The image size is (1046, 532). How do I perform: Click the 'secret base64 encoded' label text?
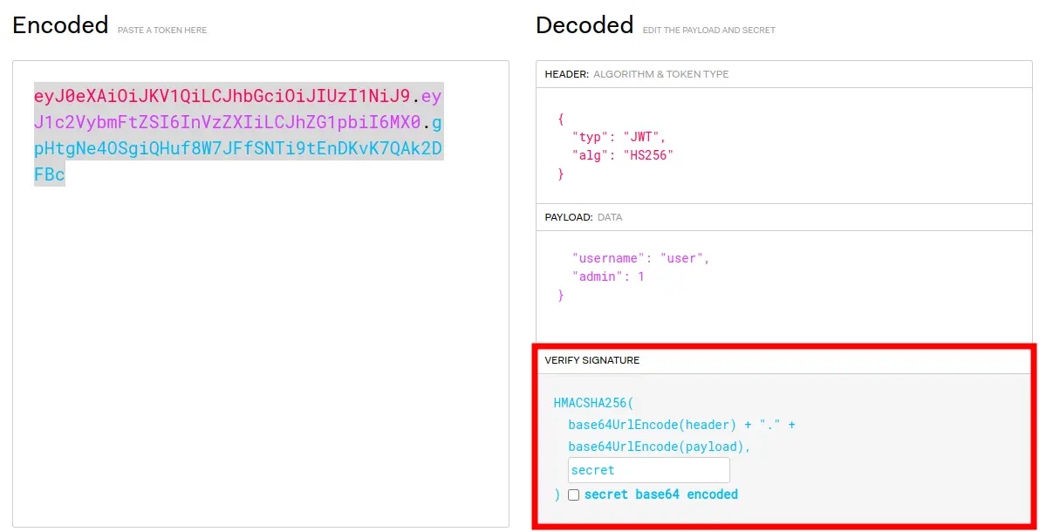[x=661, y=494]
